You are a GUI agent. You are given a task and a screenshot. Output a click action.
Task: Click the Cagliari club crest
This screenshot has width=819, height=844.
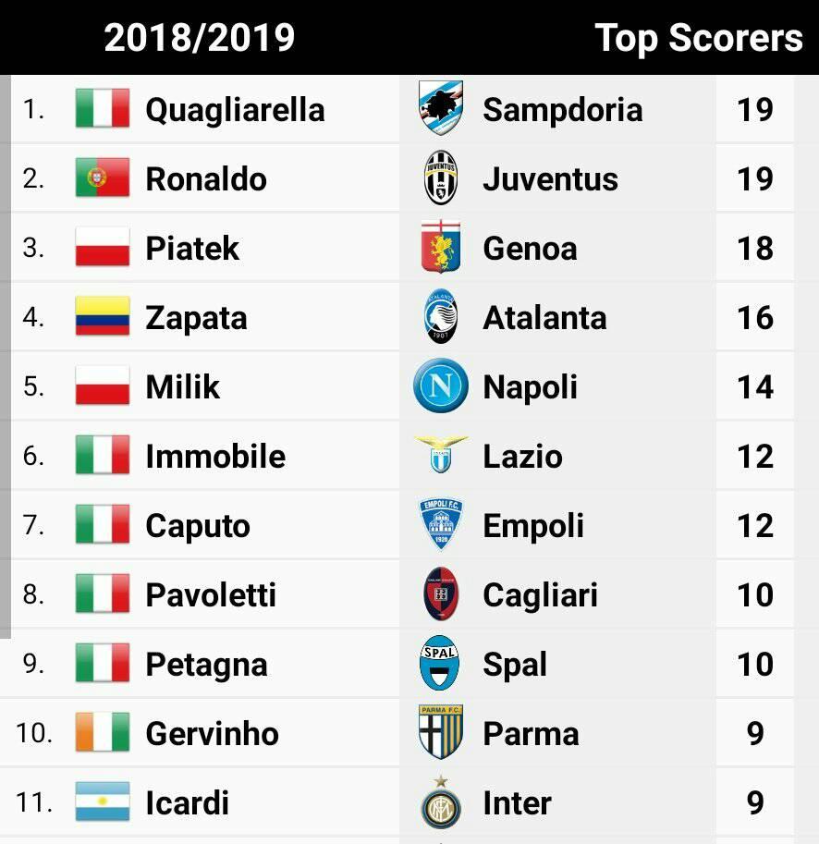[441, 593]
